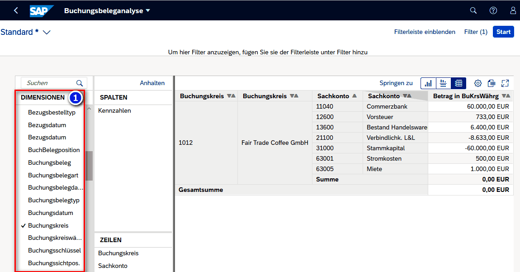Image resolution: width=520 pixels, height=272 pixels.
Task: Click the Start button
Action: pos(503,32)
